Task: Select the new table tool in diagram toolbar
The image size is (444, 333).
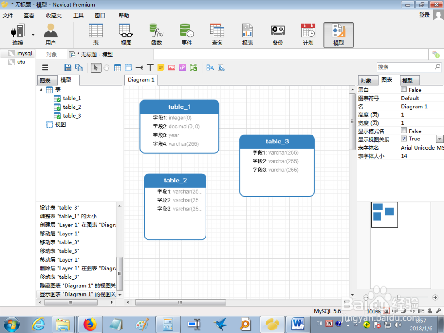Action: pos(117,67)
